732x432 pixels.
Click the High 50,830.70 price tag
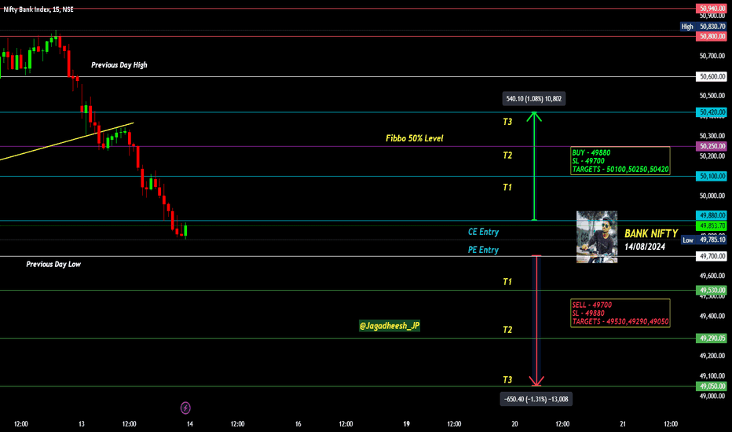coord(704,27)
